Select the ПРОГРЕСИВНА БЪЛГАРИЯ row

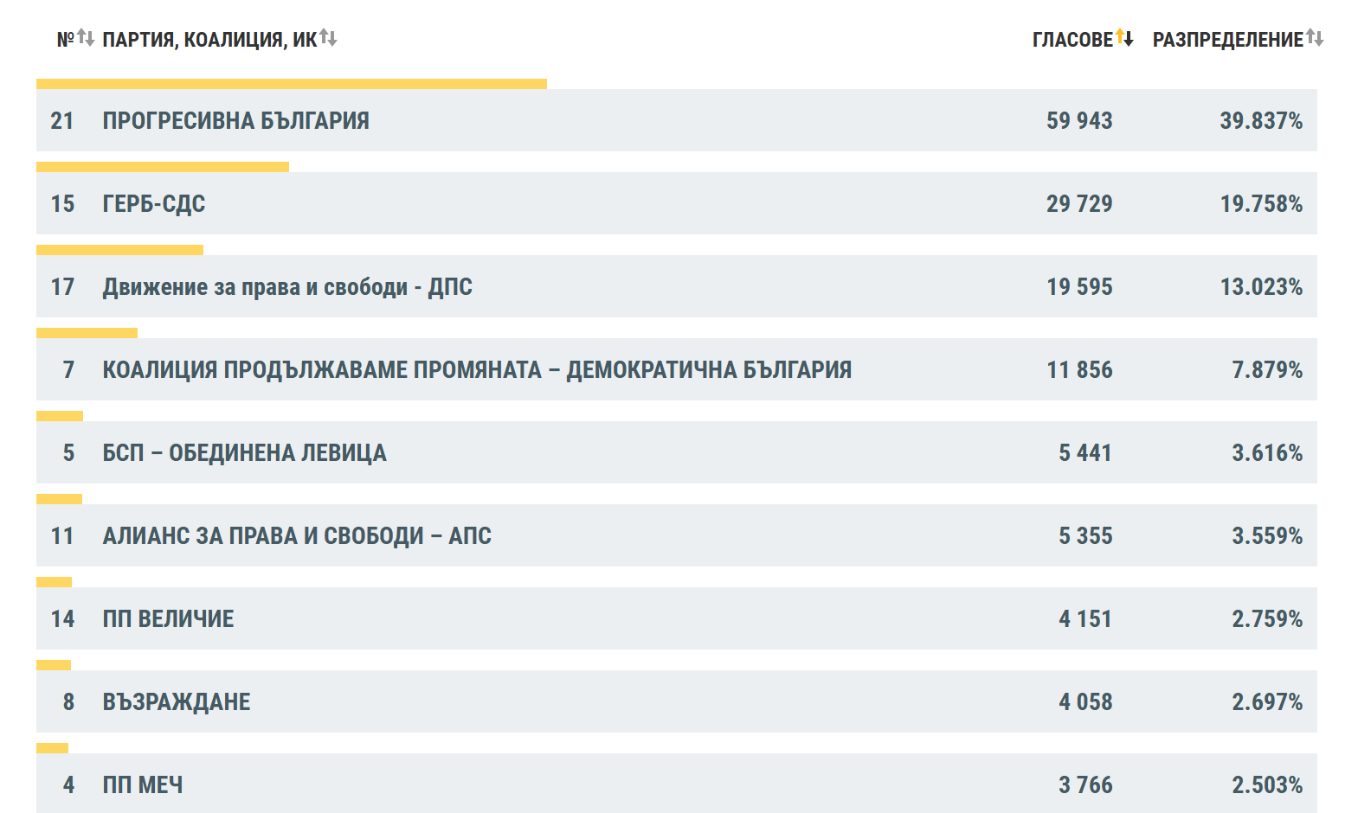click(677, 120)
